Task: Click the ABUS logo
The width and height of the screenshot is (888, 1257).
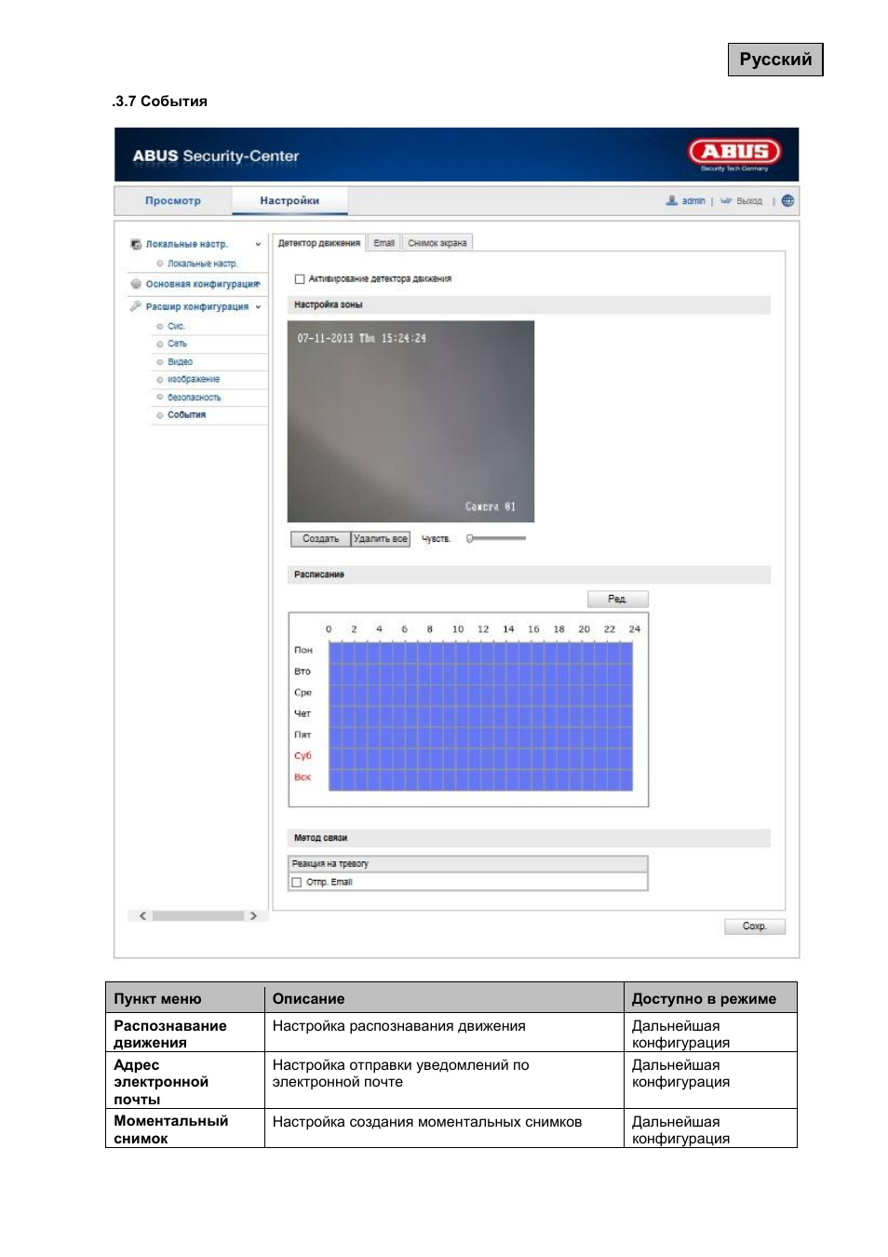Action: click(x=734, y=152)
